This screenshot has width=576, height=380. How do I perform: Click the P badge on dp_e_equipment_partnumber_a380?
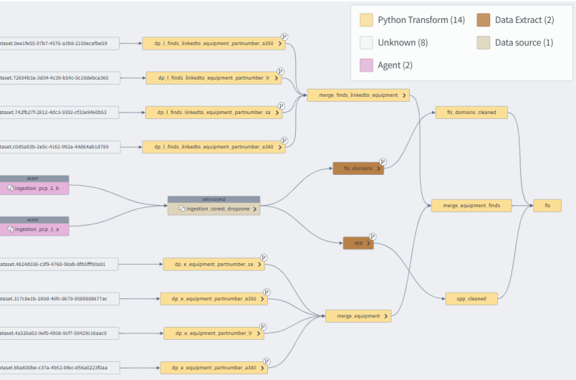267,361
